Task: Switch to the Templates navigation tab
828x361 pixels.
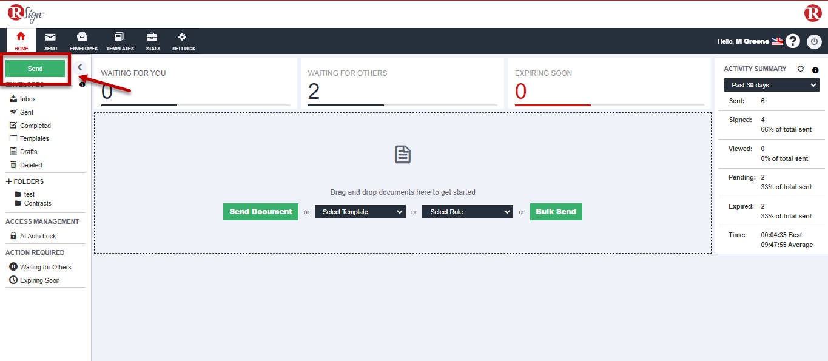Action: point(119,41)
